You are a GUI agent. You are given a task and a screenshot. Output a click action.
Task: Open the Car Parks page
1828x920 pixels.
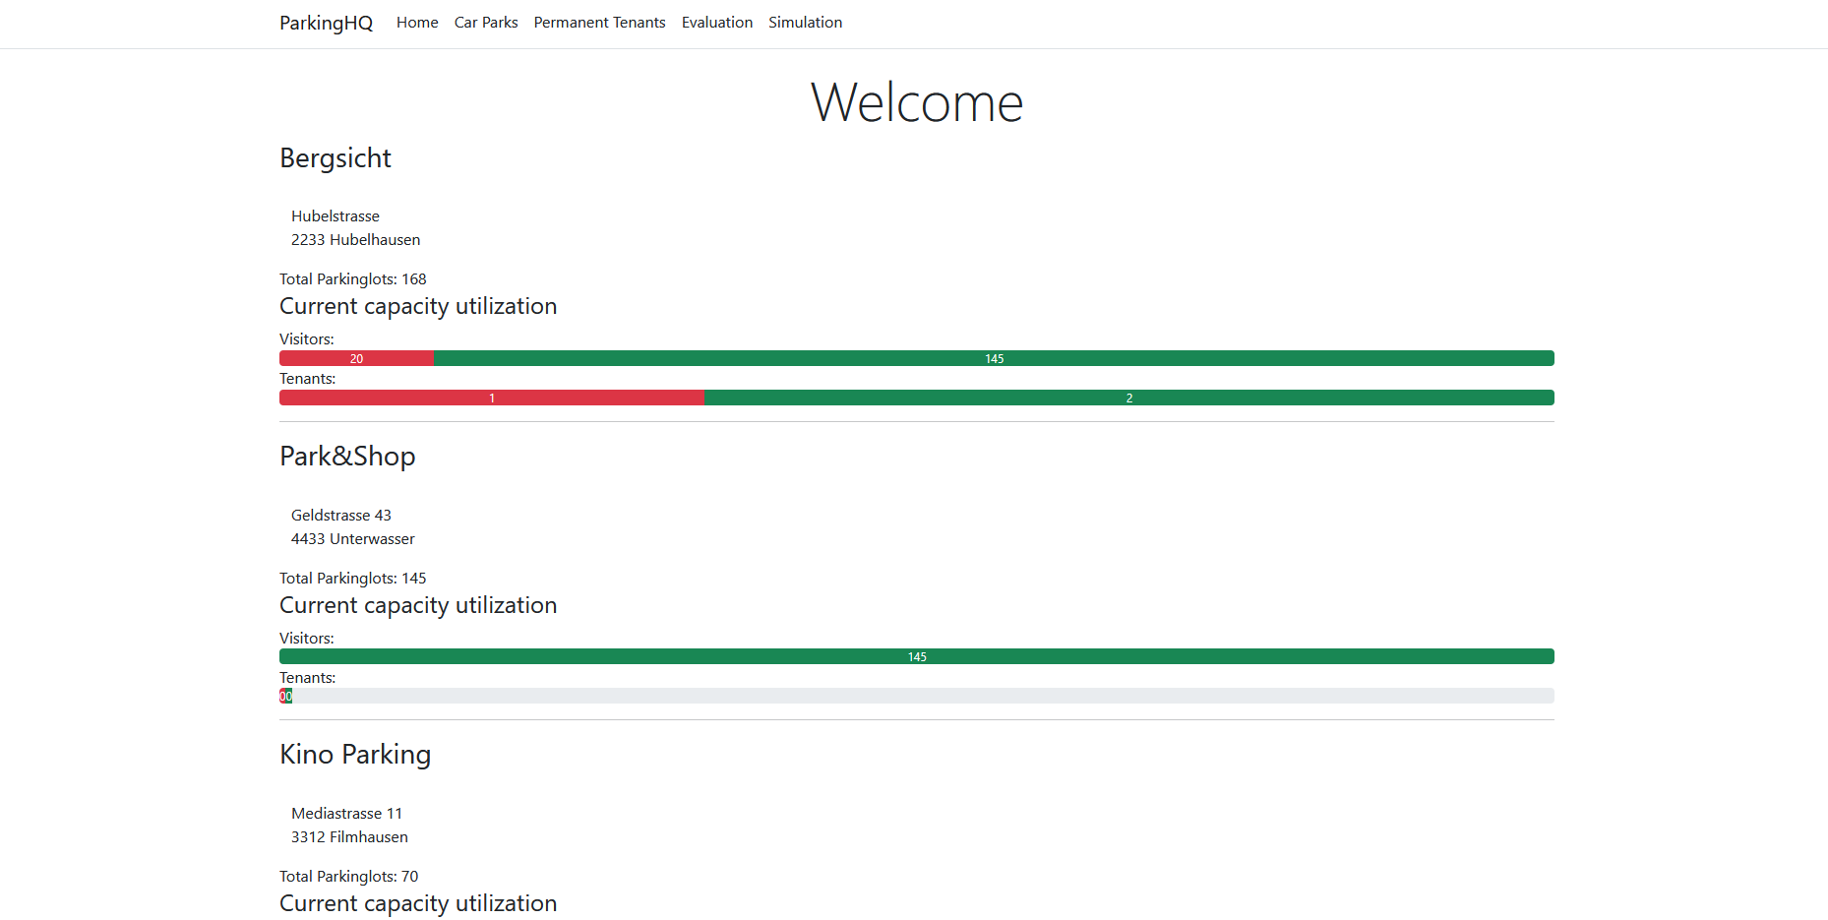[486, 23]
